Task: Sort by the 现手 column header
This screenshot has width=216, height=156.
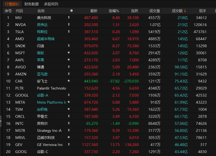Action: [x=202, y=11]
